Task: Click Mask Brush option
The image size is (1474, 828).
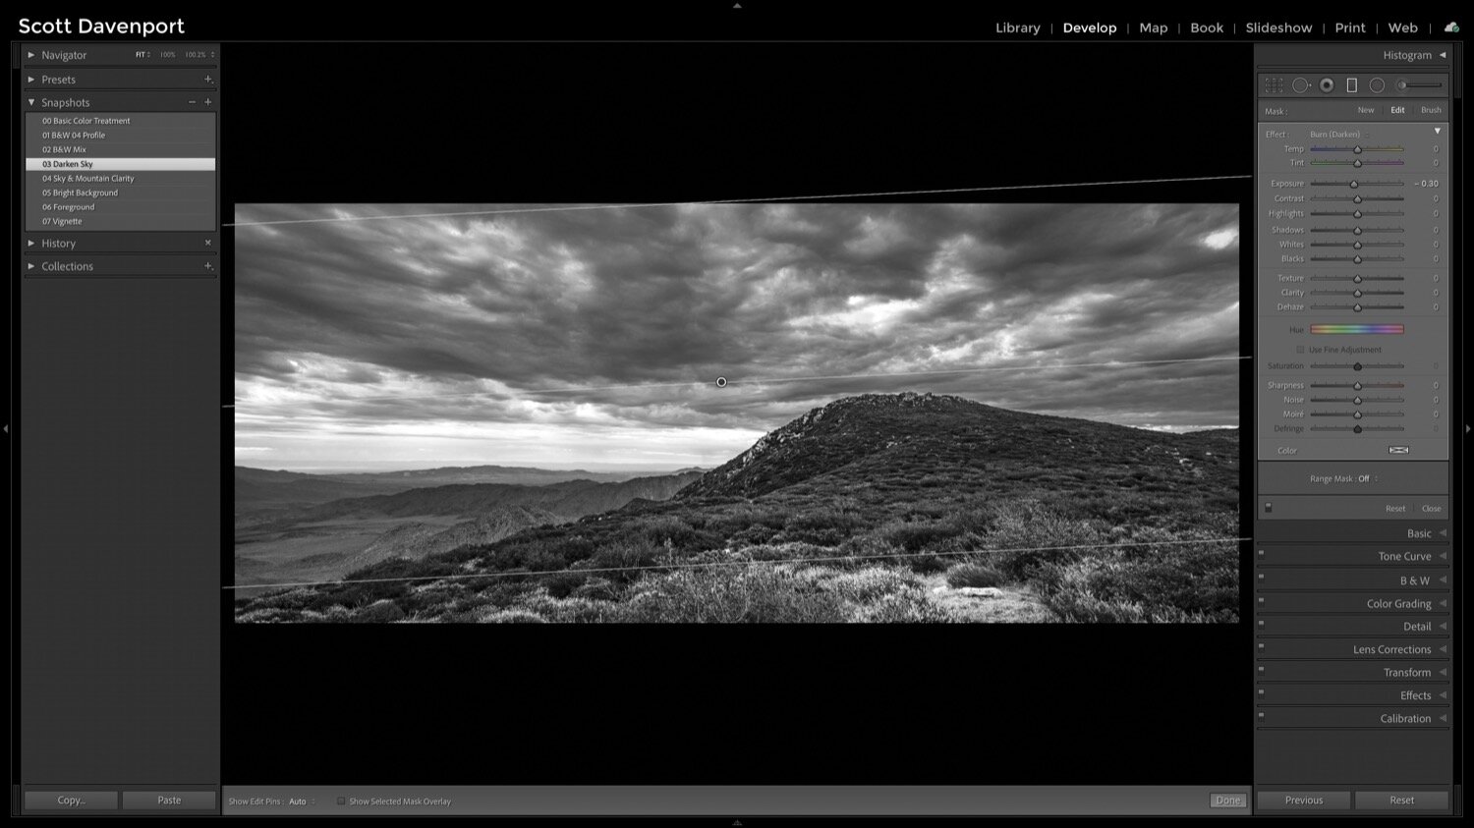Action: tap(1431, 110)
